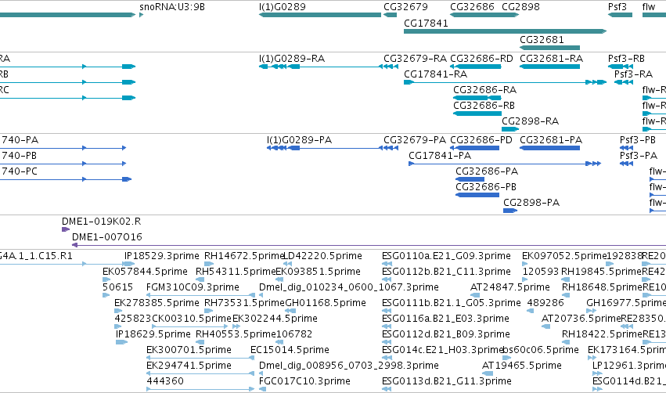Select the CG32681-RA transcript label
The height and width of the screenshot is (393, 666).
pos(551,58)
